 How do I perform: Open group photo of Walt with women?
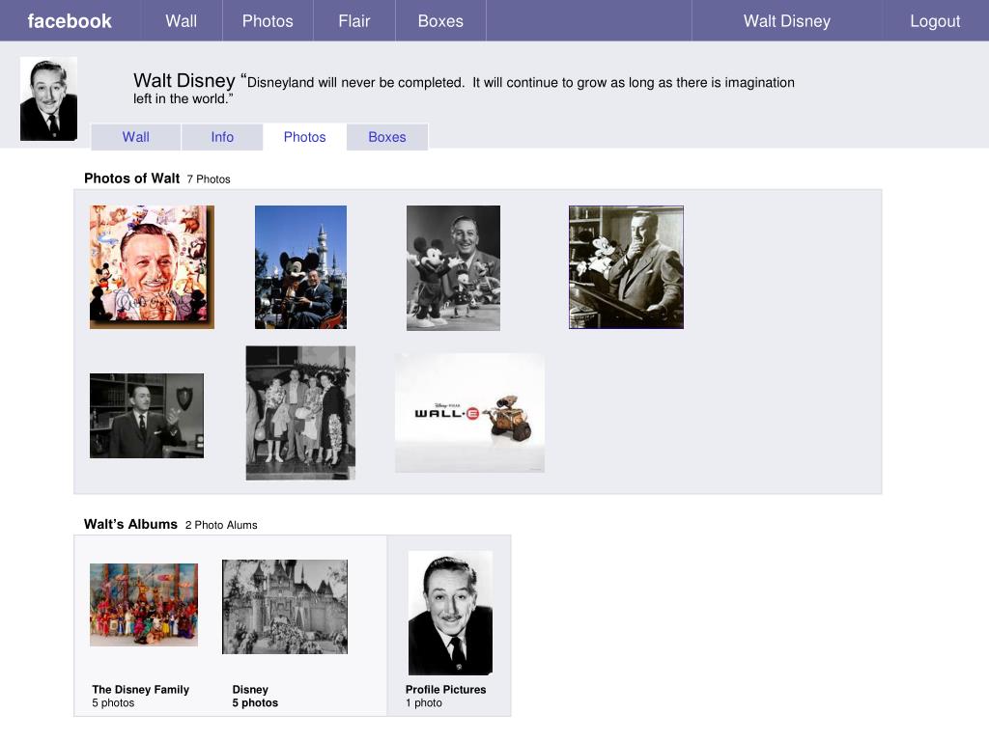tap(301, 413)
